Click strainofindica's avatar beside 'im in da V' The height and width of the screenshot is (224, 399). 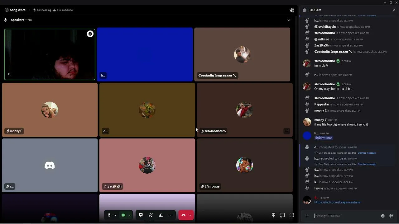[307, 63]
